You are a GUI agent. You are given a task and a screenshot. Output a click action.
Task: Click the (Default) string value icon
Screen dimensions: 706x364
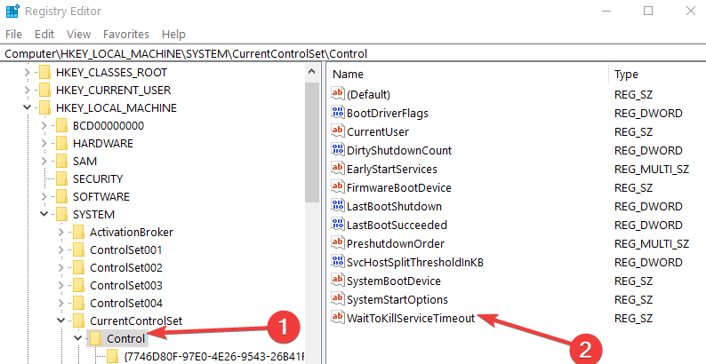click(338, 94)
